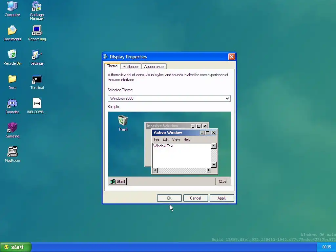This screenshot has height=252, width=336.
Task: Select the Docs folder icon
Action: click(x=12, y=82)
